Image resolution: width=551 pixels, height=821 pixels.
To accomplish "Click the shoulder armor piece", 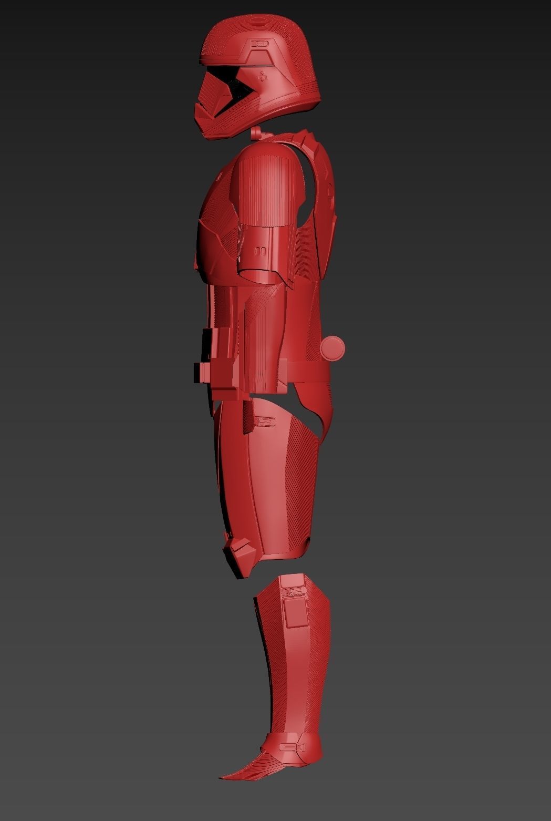I will [268, 184].
